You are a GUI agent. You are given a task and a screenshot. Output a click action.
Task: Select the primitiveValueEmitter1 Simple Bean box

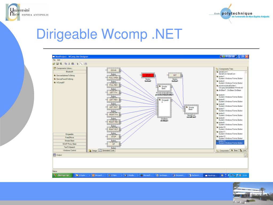coord(164,88)
